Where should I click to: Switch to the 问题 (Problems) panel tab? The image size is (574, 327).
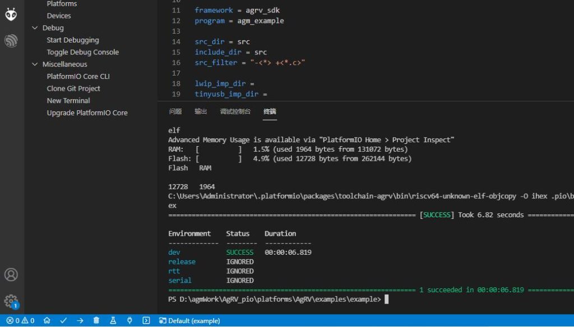[x=175, y=111]
